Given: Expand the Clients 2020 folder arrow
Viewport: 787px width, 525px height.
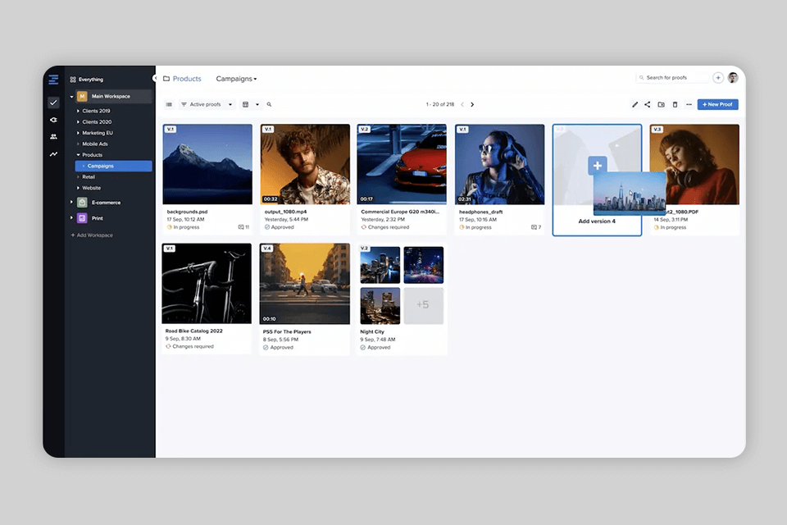Looking at the screenshot, I should tap(79, 121).
